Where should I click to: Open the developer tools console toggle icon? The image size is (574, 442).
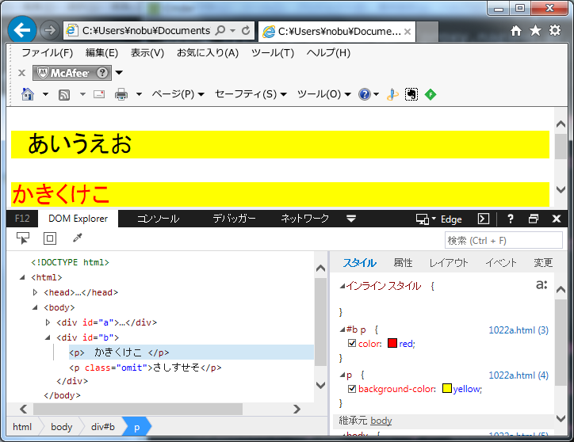click(x=483, y=219)
